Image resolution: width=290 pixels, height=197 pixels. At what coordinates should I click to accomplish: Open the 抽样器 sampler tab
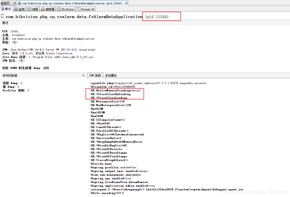coord(48,9)
